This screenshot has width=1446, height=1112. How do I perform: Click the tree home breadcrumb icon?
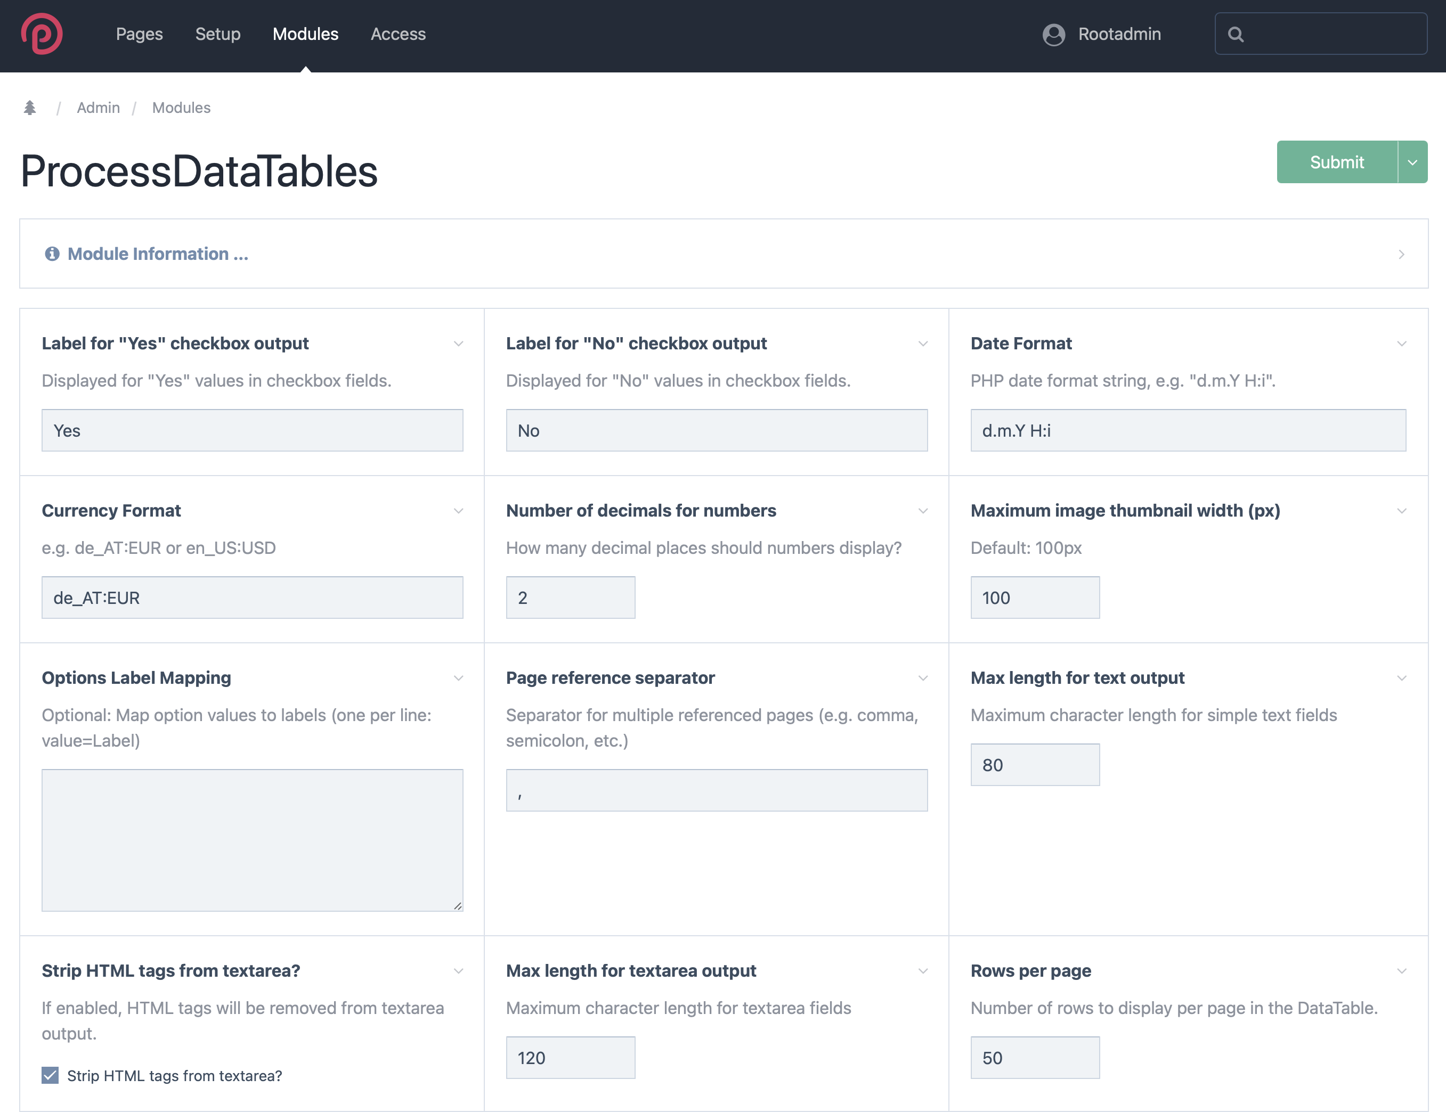click(30, 108)
